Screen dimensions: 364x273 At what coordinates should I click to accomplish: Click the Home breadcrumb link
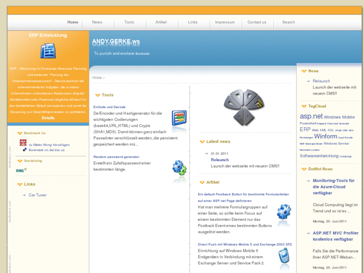(97, 78)
